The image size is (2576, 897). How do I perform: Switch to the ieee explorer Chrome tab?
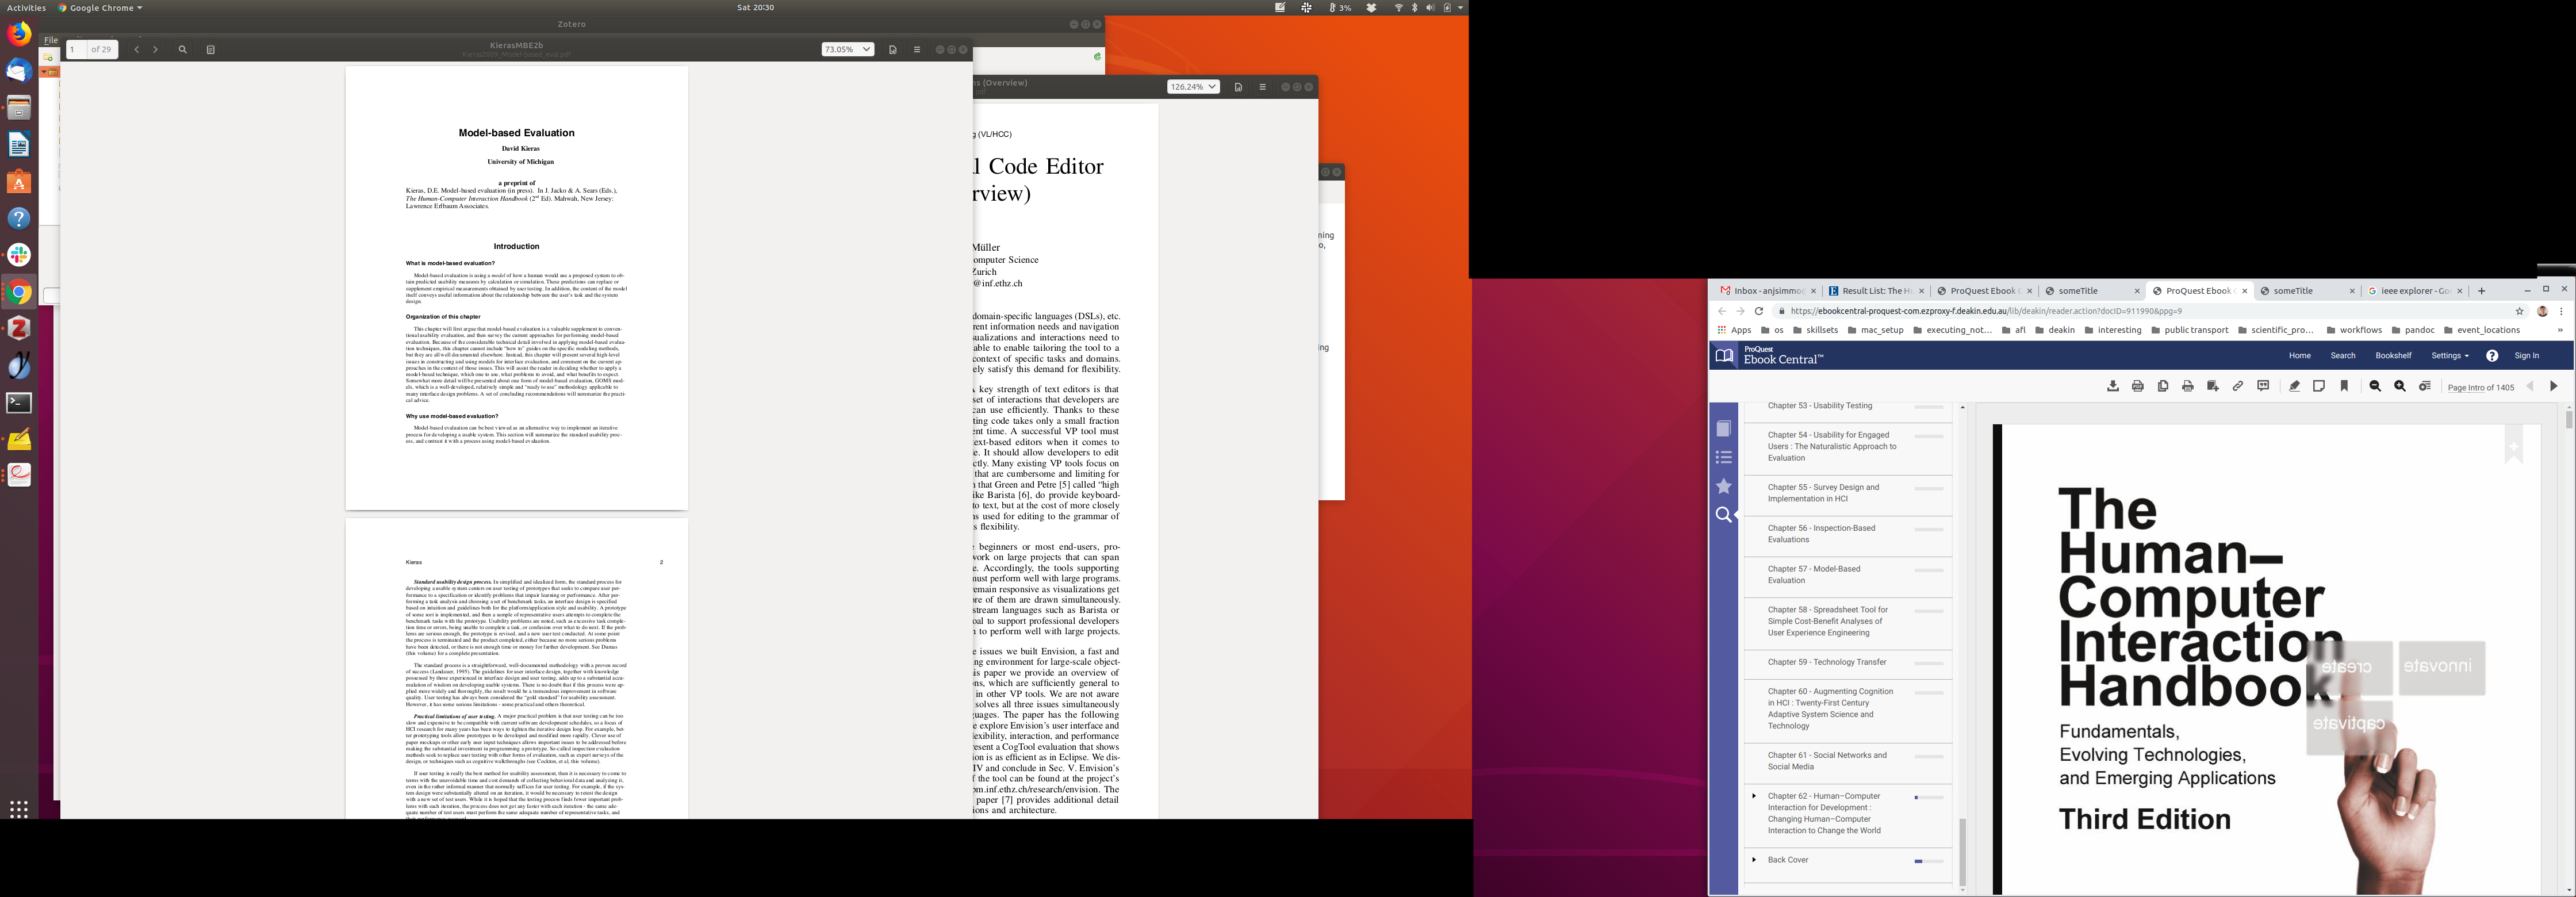(x=2414, y=291)
